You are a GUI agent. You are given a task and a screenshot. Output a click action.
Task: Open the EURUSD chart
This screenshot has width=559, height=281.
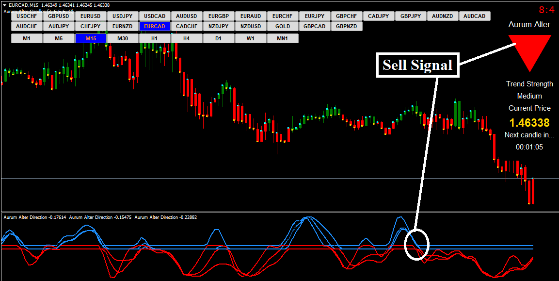pos(91,16)
